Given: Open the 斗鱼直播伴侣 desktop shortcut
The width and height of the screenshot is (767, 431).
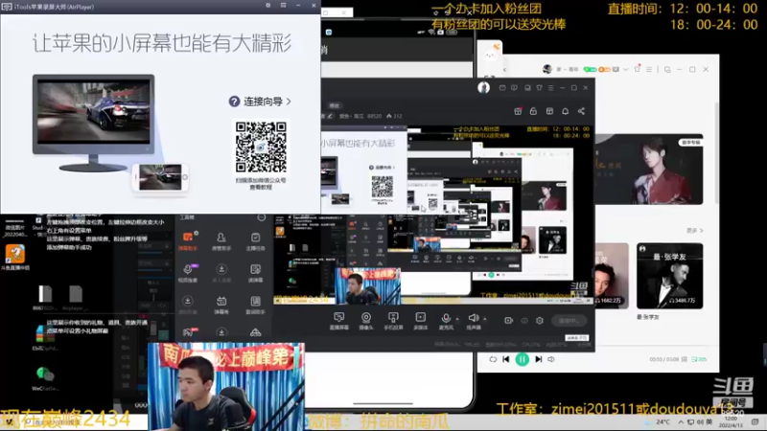Looking at the screenshot, I should click(x=15, y=258).
